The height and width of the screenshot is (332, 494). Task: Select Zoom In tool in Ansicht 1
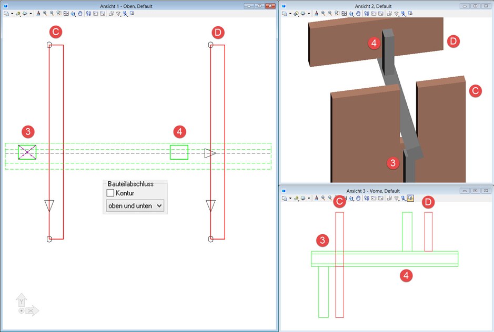tap(45, 14)
